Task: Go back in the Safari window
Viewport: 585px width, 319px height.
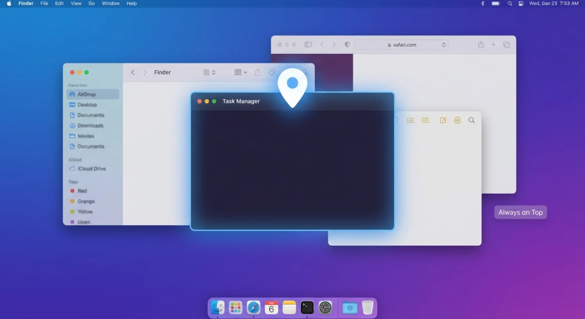Action: point(322,44)
